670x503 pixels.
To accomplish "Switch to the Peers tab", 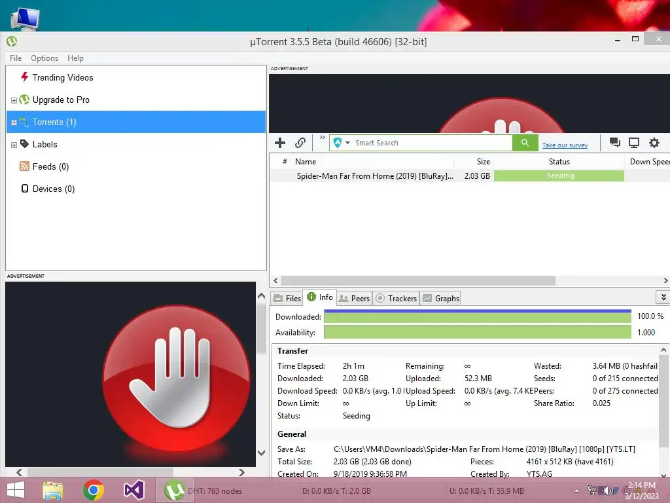I will [x=354, y=299].
